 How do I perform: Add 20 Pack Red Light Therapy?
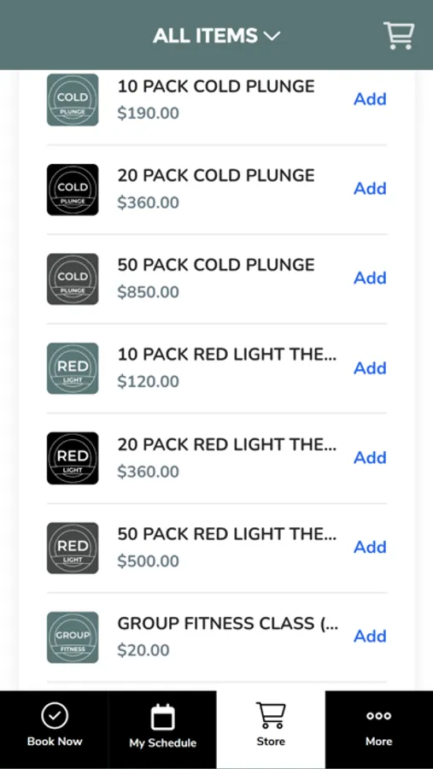(x=371, y=458)
